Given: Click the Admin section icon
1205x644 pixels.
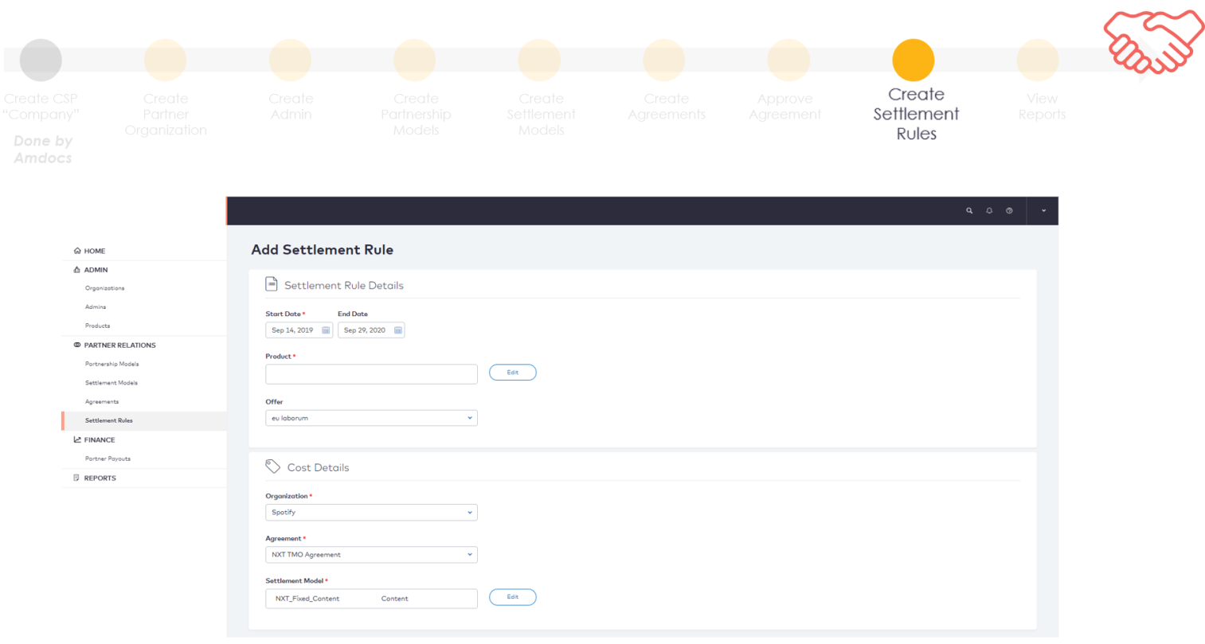Looking at the screenshot, I should (77, 270).
